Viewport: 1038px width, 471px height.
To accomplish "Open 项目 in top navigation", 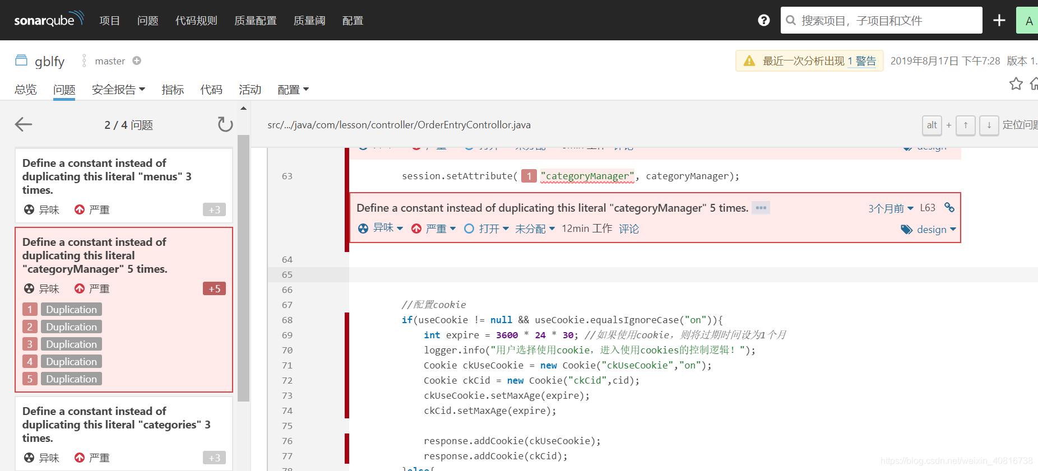I will coord(110,21).
